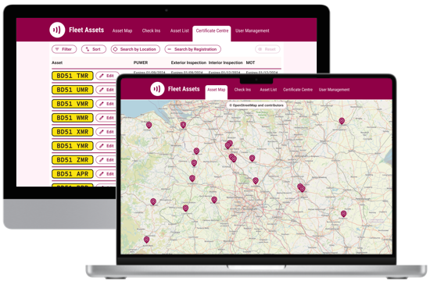Click the MOT column header
430x281 pixels.
(250, 62)
